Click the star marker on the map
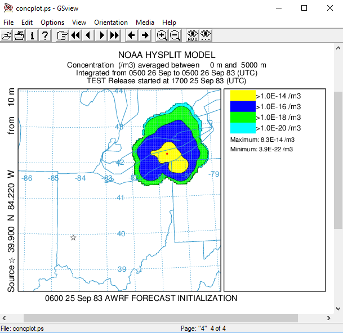This screenshot has width=343, height=333. point(73,237)
